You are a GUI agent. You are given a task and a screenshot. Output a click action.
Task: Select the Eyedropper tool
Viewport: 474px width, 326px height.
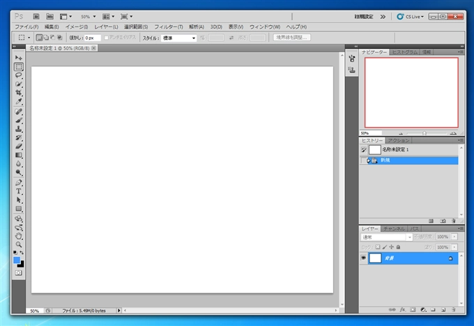pyautogui.click(x=19, y=101)
